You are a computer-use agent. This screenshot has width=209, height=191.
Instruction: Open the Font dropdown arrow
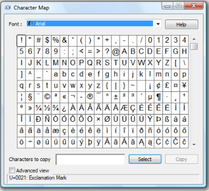coord(158,24)
